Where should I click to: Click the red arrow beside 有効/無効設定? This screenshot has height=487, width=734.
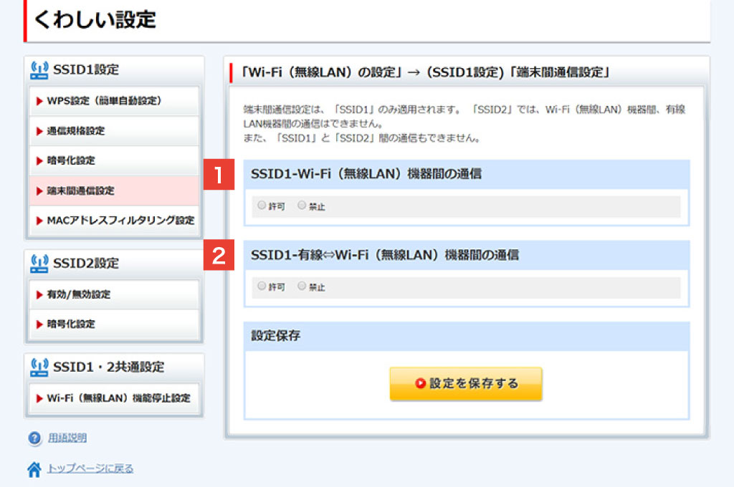click(x=39, y=295)
